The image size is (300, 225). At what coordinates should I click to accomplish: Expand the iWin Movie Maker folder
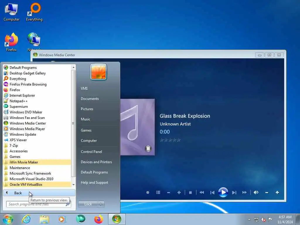pos(37,162)
